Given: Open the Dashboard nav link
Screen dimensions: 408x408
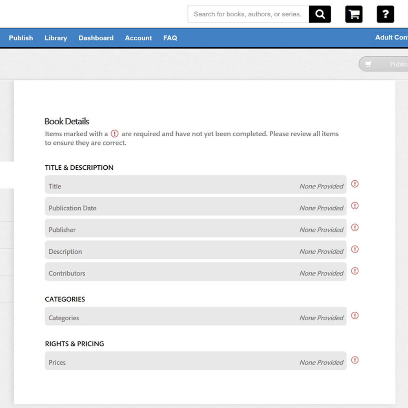Looking at the screenshot, I should click(x=96, y=38).
